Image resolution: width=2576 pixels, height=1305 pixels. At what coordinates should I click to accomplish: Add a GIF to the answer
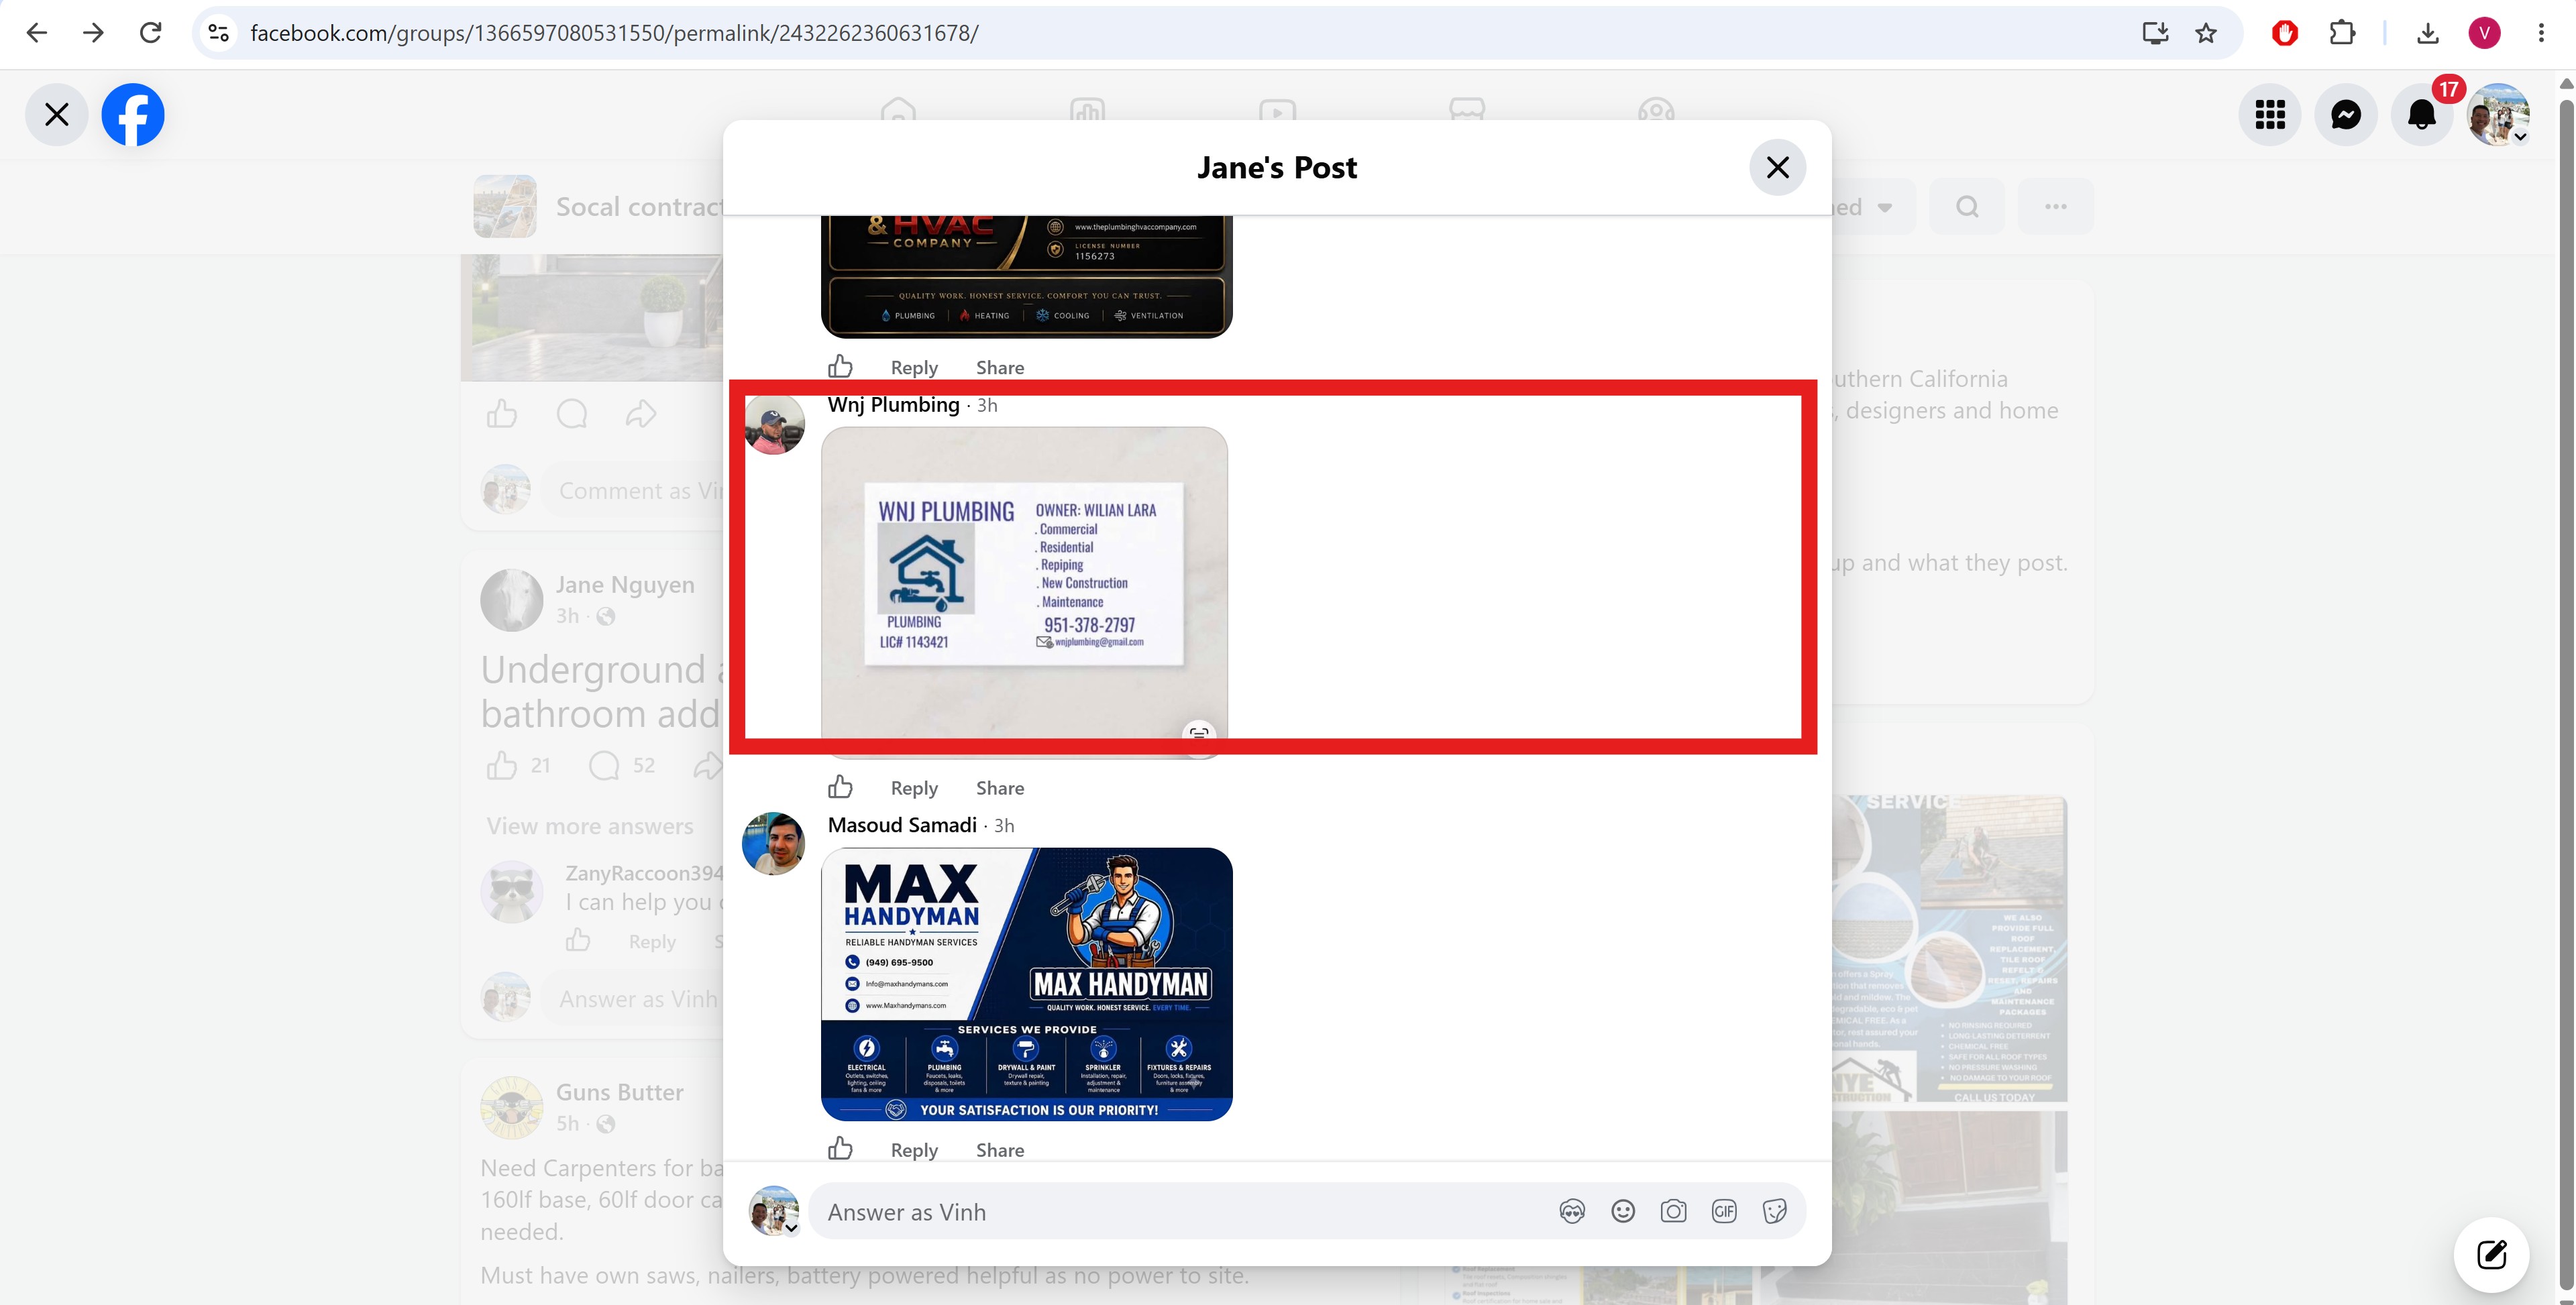(1724, 1212)
